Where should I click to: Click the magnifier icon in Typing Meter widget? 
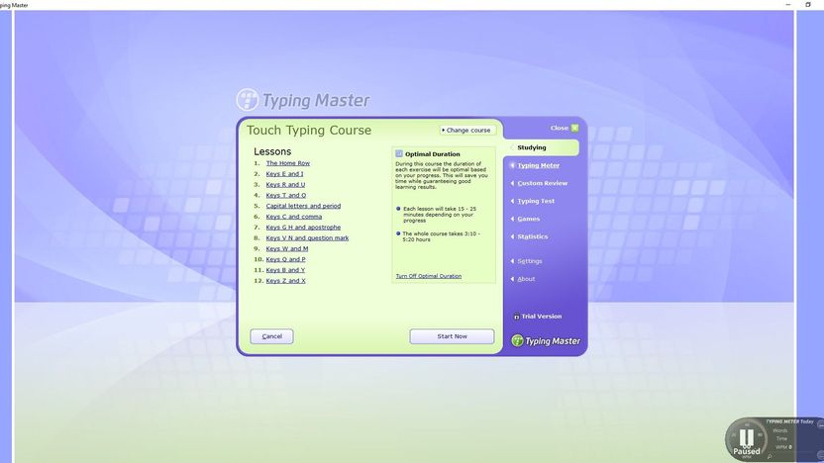(x=770, y=457)
